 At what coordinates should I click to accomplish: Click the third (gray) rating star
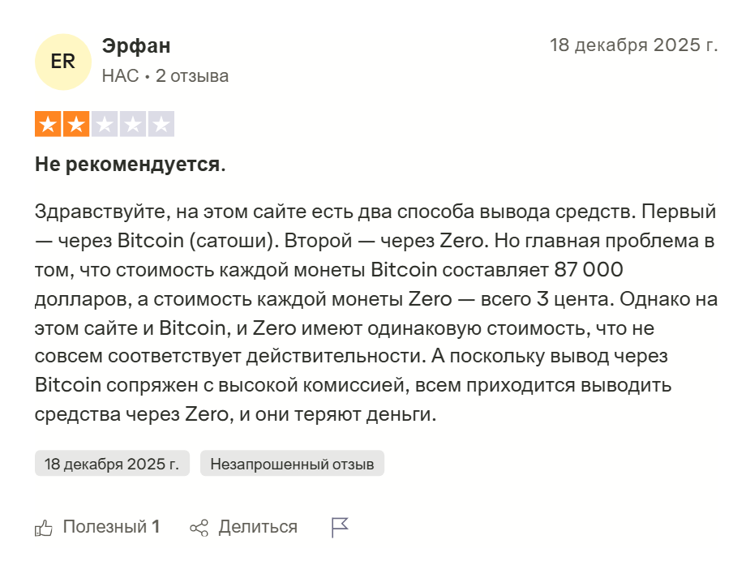coord(105,125)
